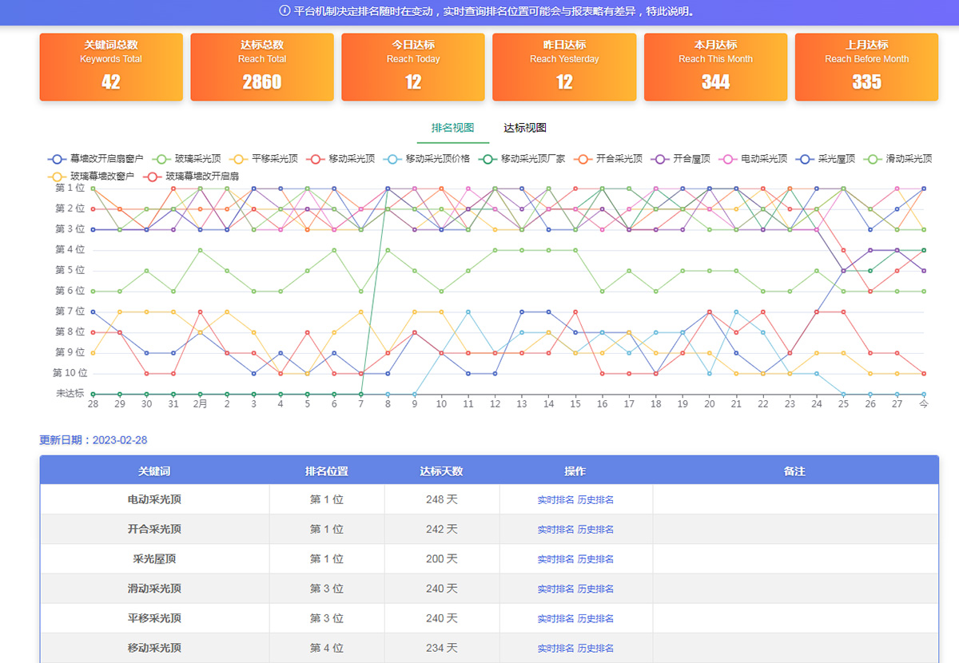View 历史排名 for 滑动采光顶
959x663 pixels.
595,589
